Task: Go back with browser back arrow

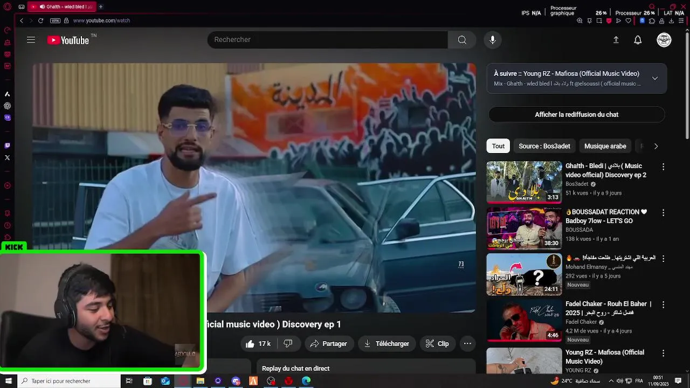Action: 22,20
